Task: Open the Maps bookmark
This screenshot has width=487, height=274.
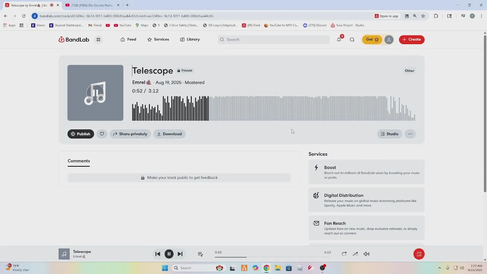Action: click(142, 25)
